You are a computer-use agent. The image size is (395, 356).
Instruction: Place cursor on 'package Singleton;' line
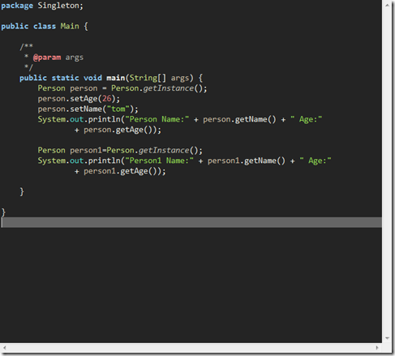tap(42, 6)
